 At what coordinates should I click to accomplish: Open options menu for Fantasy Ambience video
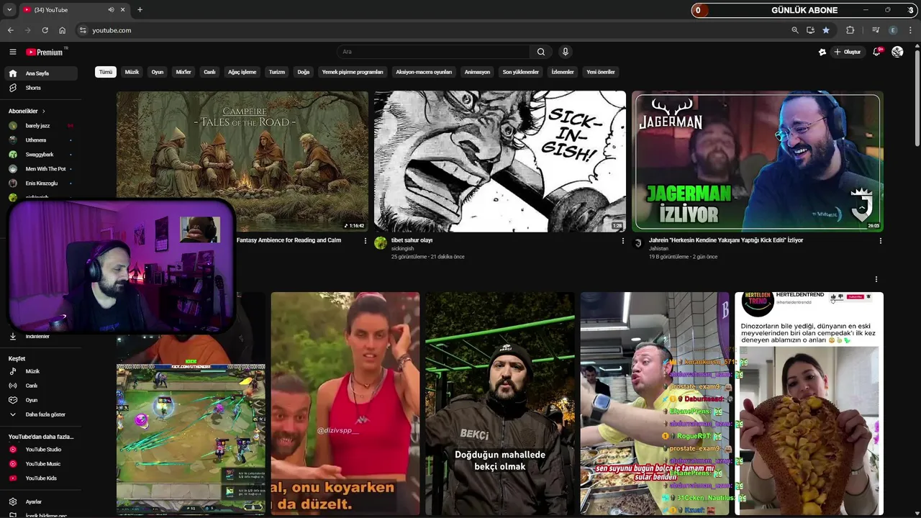[365, 241]
